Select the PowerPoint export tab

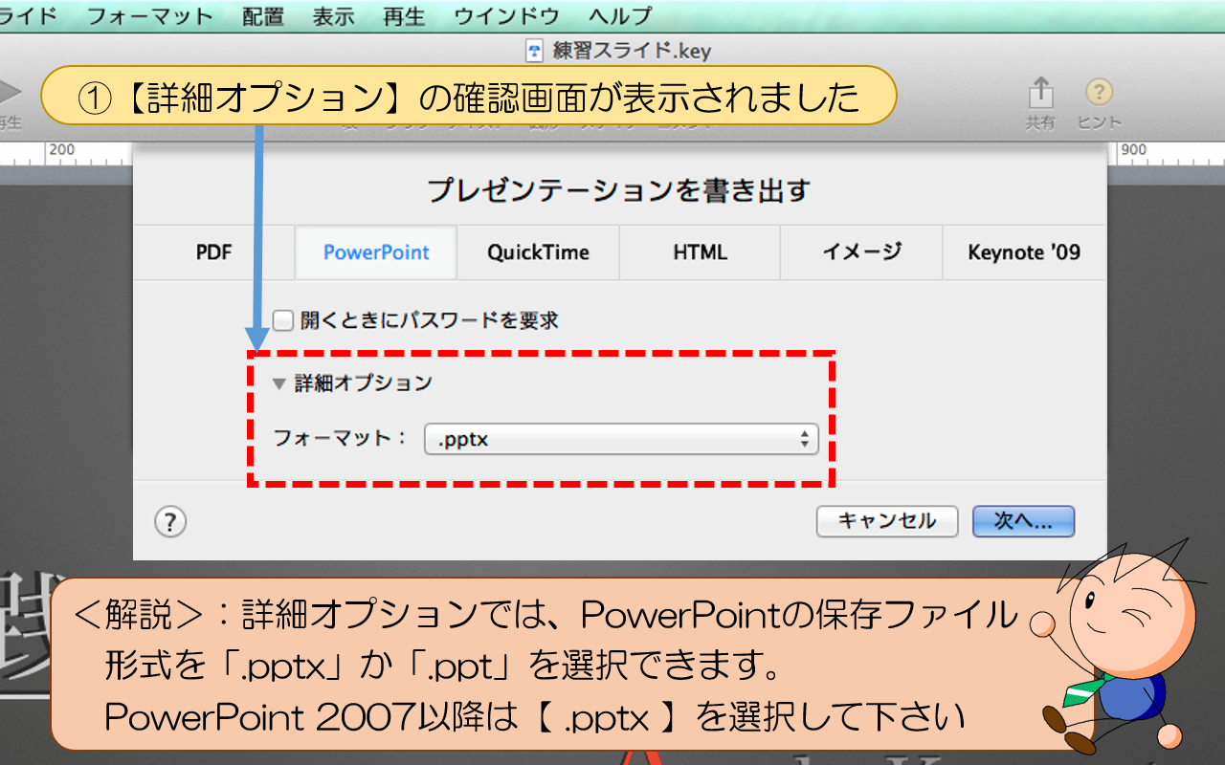376,252
